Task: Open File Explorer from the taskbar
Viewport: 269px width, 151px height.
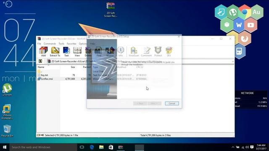Action: tap(101, 147)
